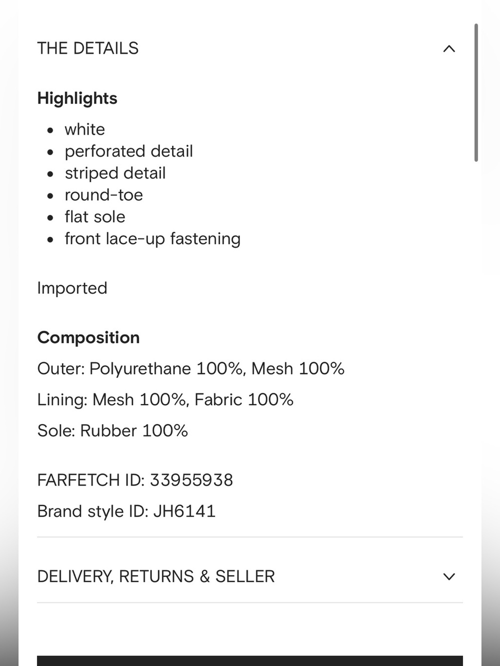
Task: Click the 'Imported' text
Action: [x=72, y=288]
